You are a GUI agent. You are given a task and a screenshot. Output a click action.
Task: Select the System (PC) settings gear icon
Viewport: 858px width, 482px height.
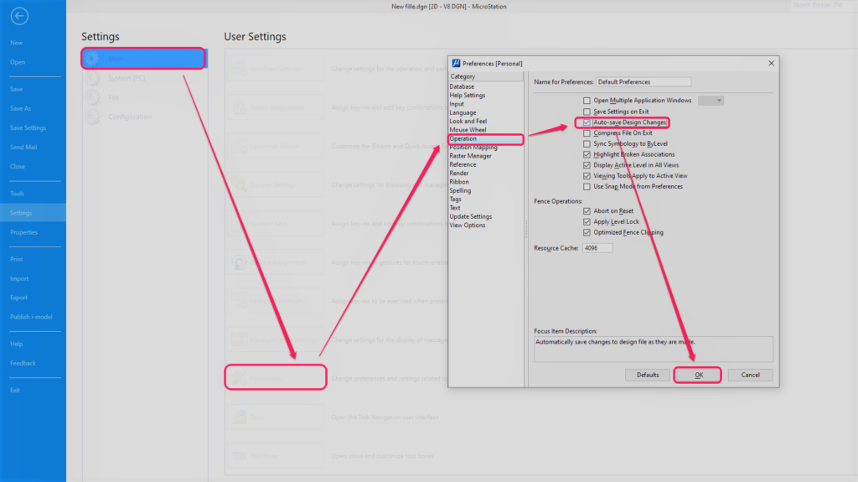tap(92, 78)
